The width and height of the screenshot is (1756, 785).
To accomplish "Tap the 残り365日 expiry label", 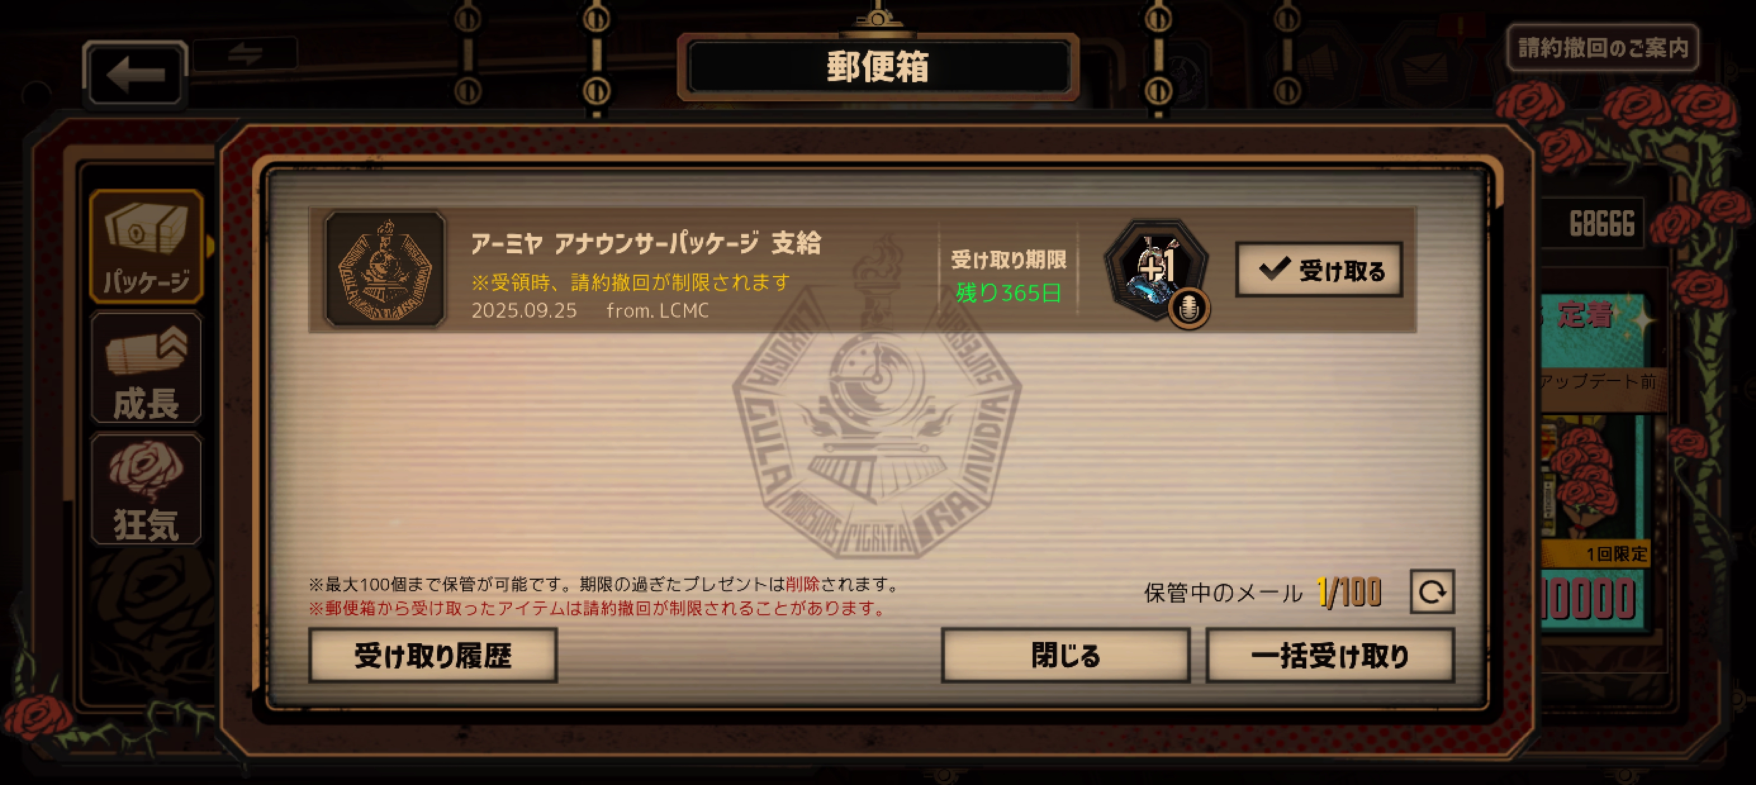I will click(1008, 292).
